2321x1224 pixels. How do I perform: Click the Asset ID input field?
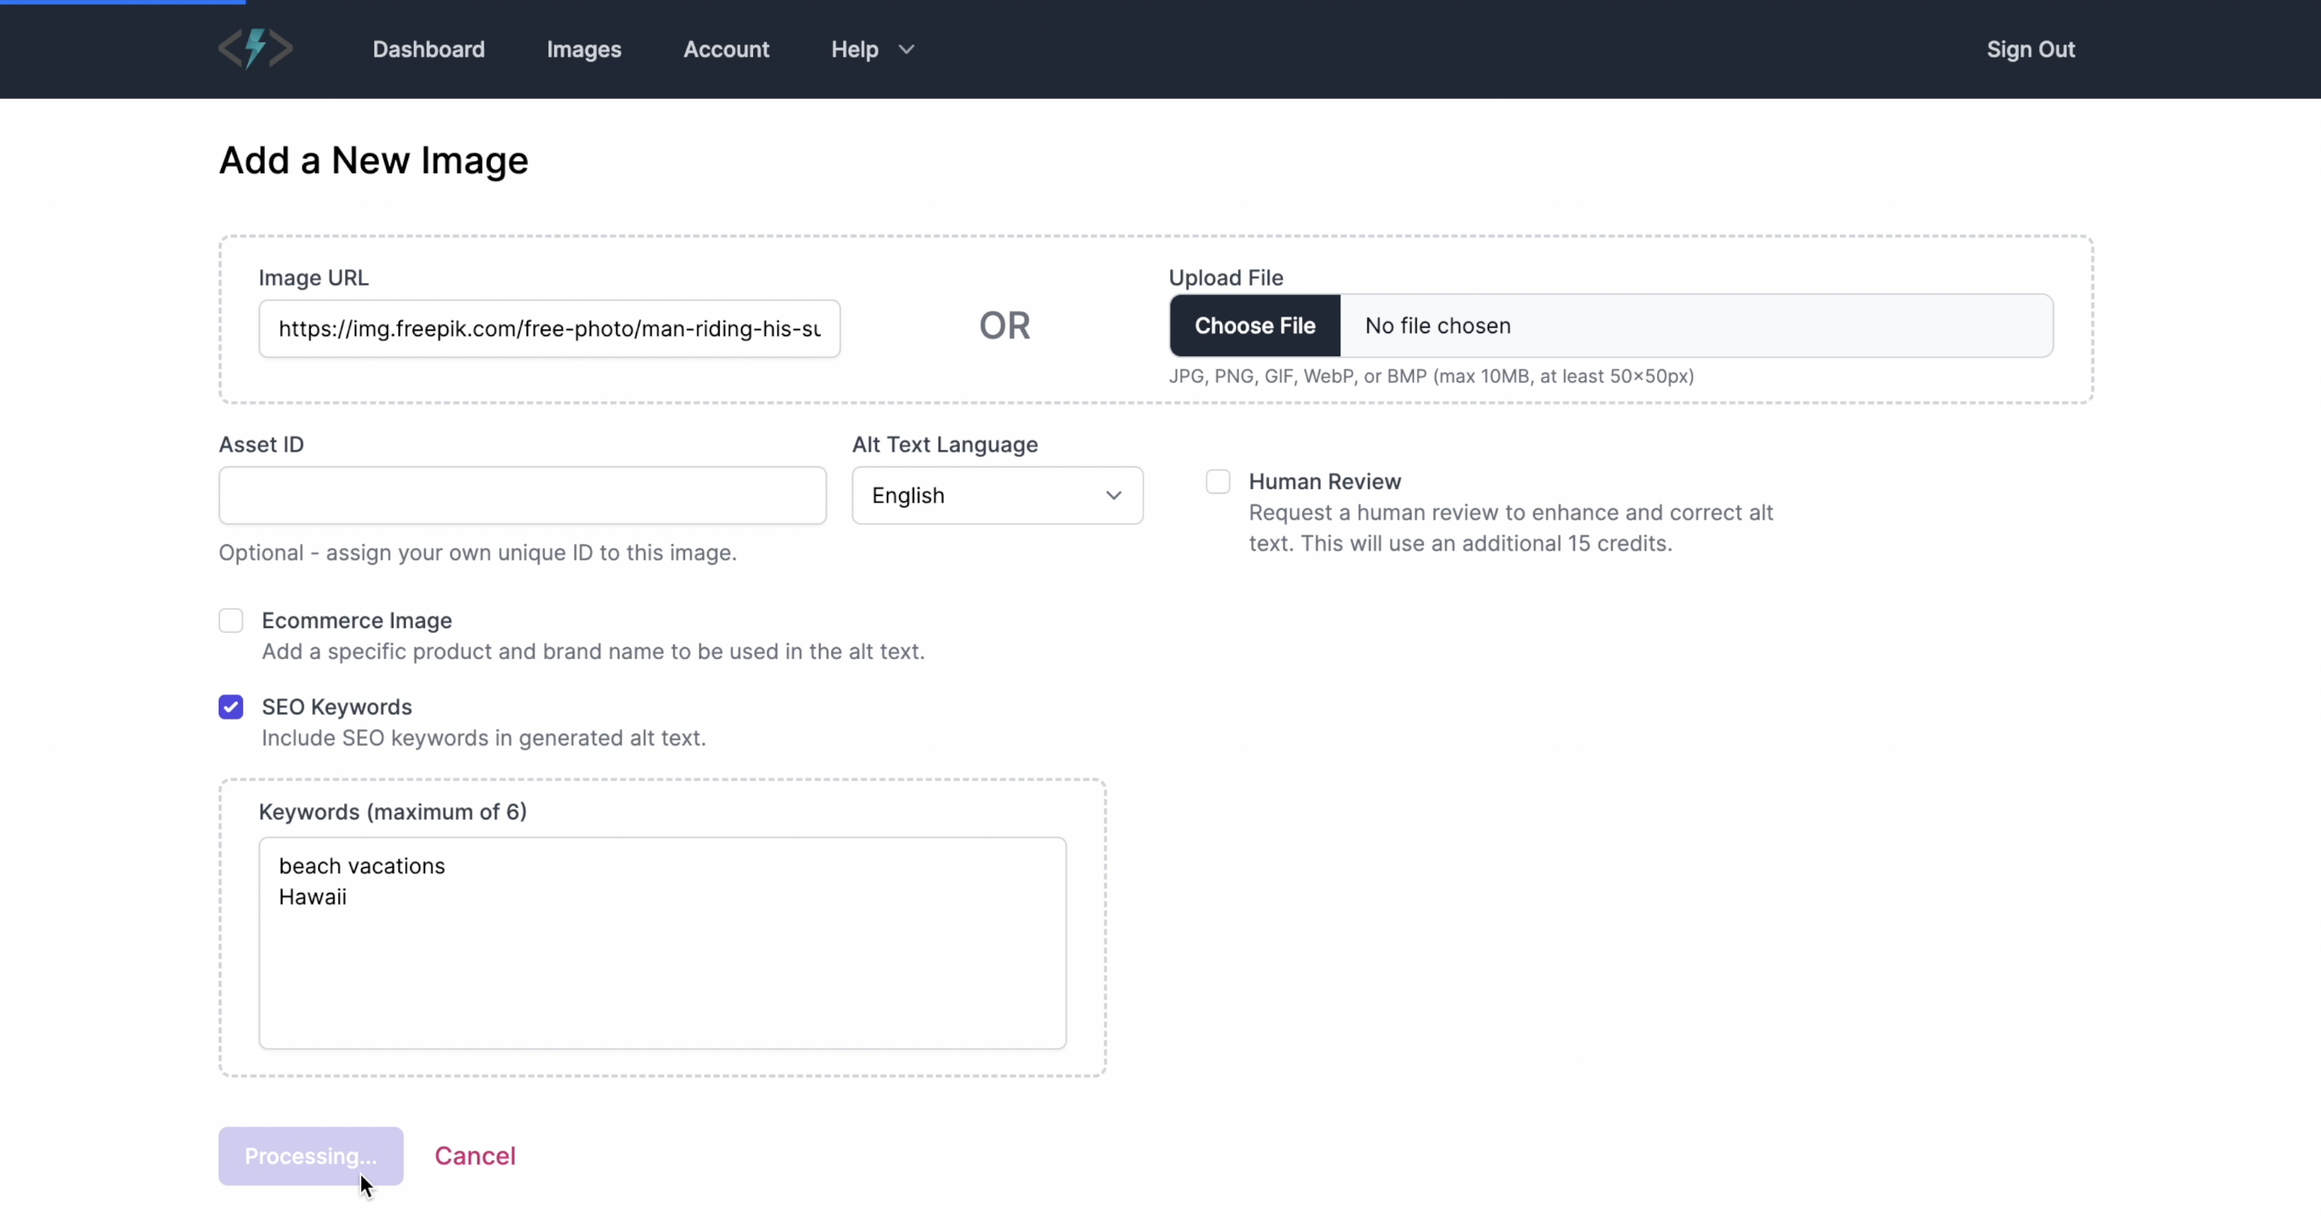[x=522, y=494]
